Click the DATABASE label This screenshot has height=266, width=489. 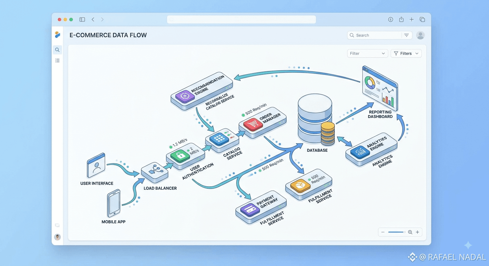click(317, 150)
